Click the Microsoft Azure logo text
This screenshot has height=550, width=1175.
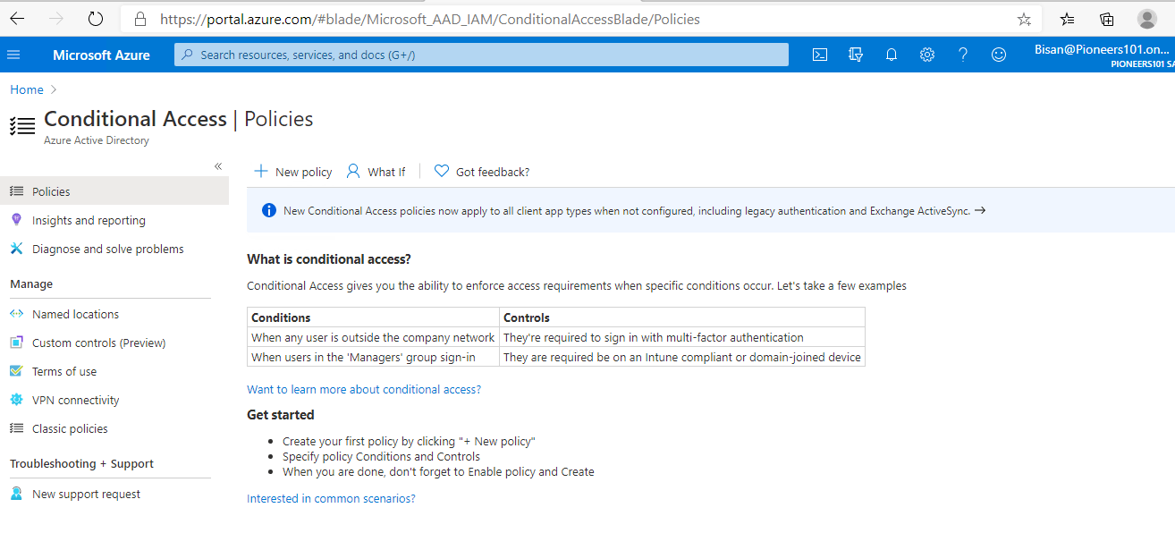click(101, 55)
